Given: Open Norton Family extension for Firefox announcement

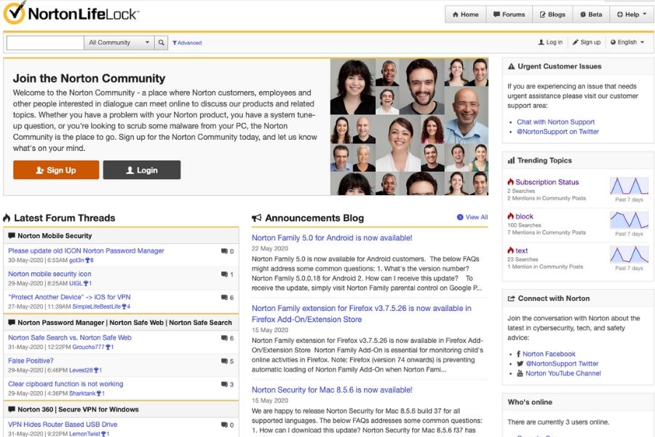Looking at the screenshot, I should 361,314.
